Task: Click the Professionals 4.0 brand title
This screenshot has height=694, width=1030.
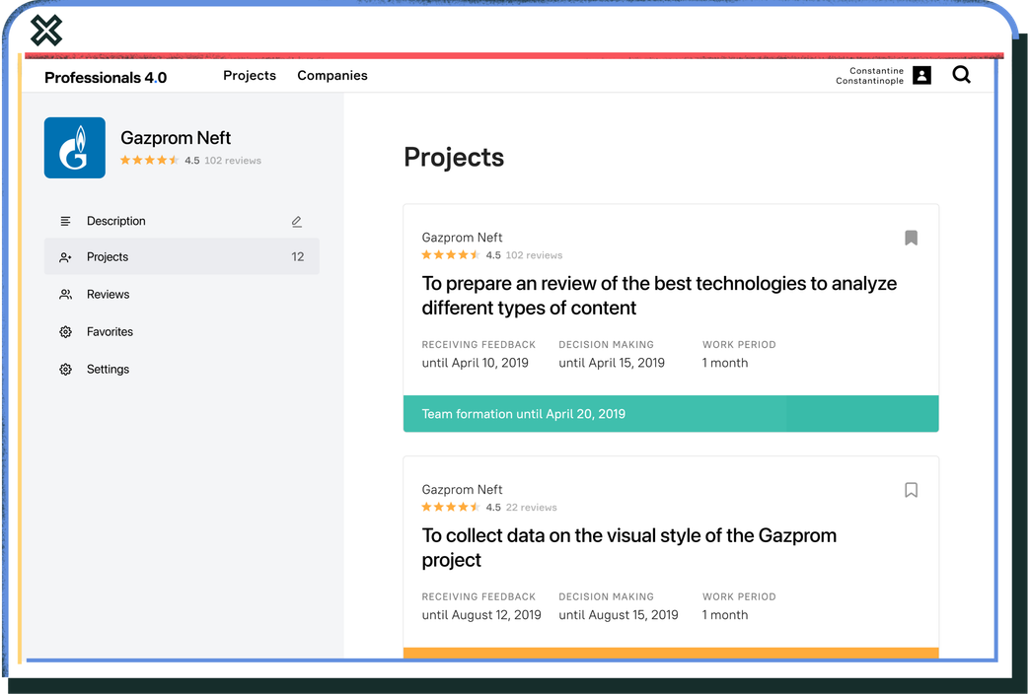Action: pos(106,78)
